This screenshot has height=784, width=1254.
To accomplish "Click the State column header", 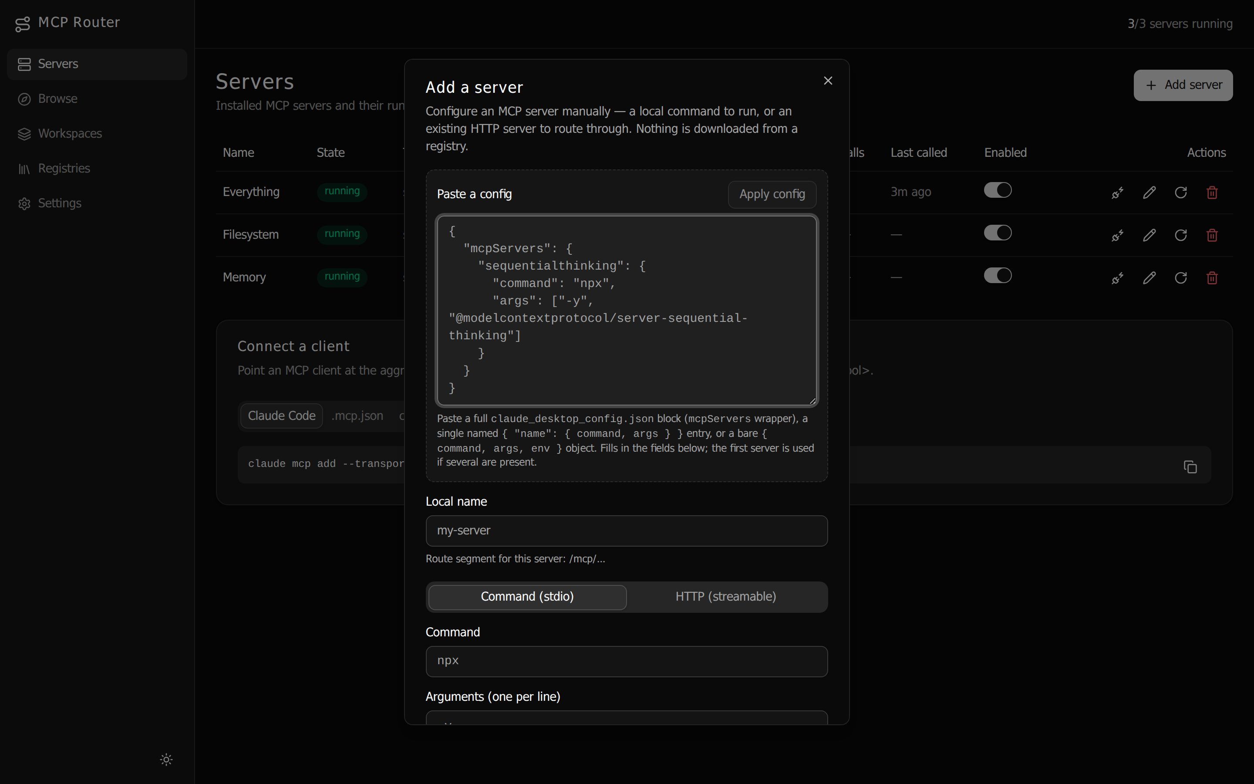I will click(x=330, y=153).
